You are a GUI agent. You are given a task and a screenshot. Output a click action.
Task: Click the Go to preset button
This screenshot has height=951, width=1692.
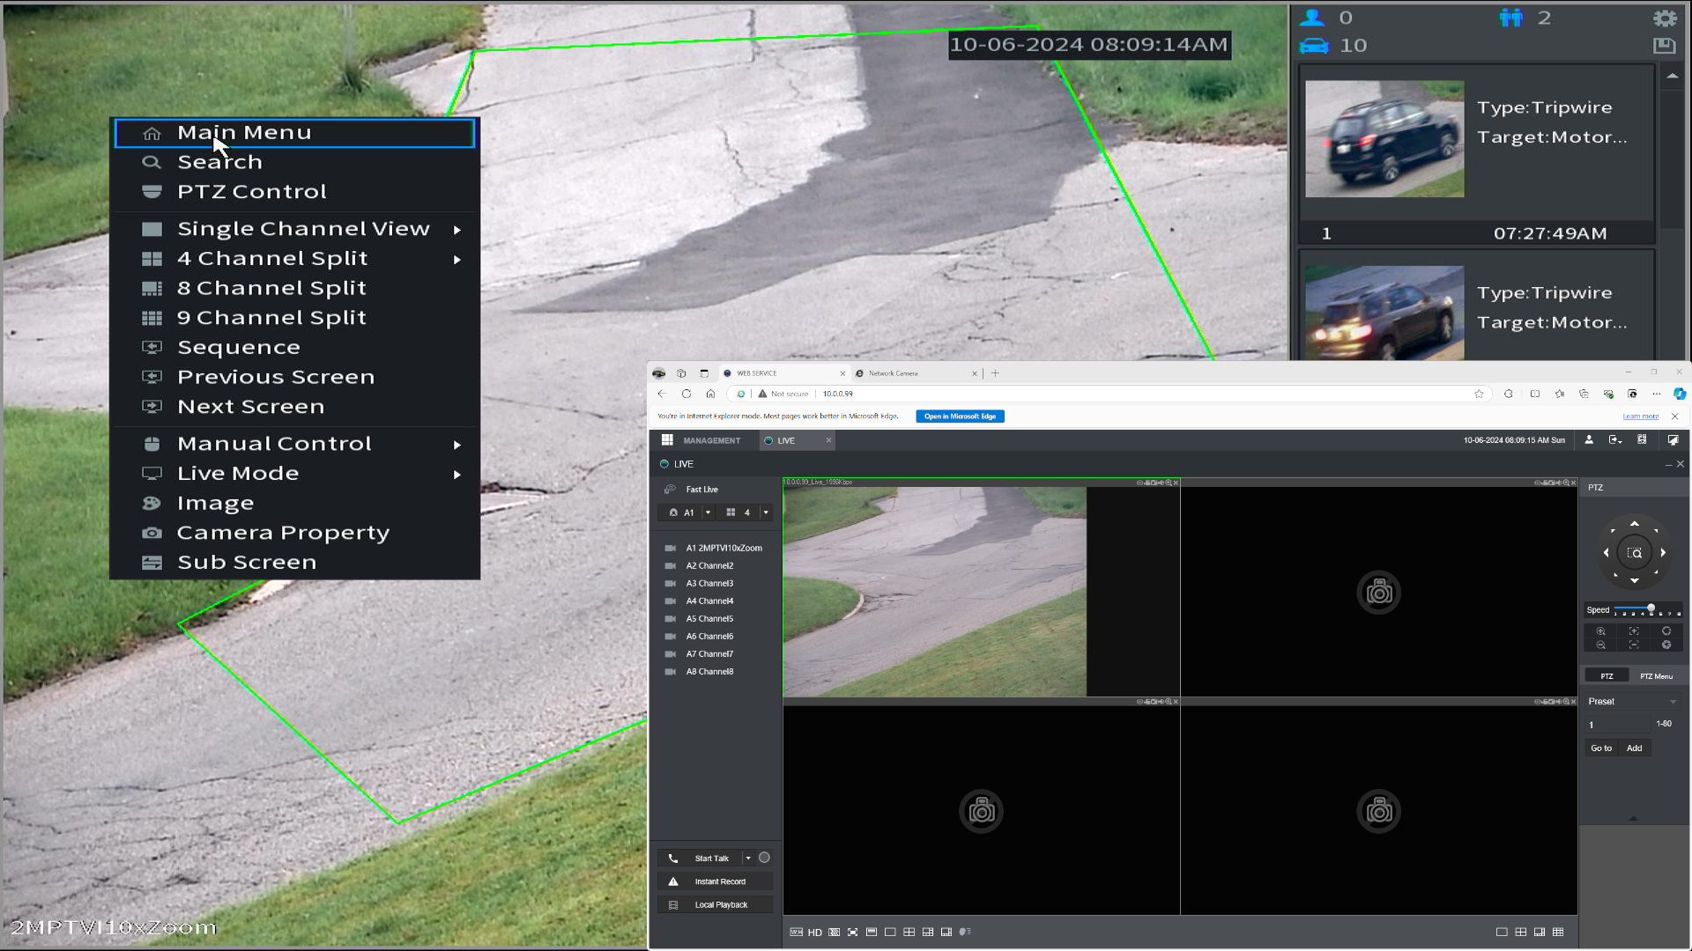1601,748
